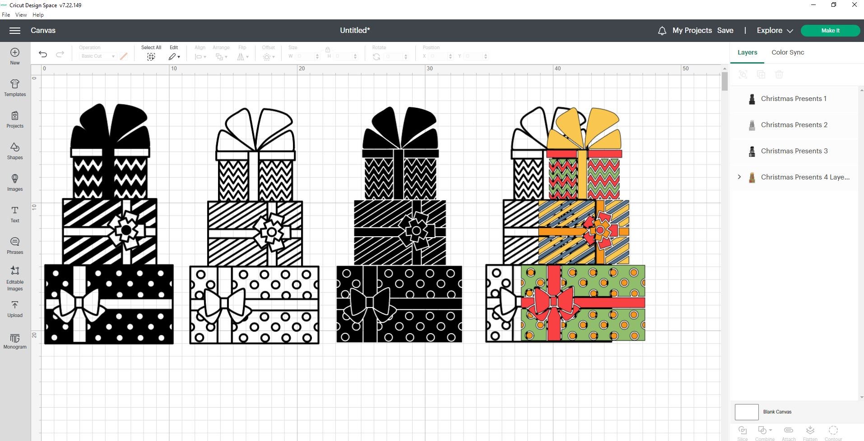The width and height of the screenshot is (864, 441).
Task: Switch to the Color Sync tab
Action: tap(787, 52)
